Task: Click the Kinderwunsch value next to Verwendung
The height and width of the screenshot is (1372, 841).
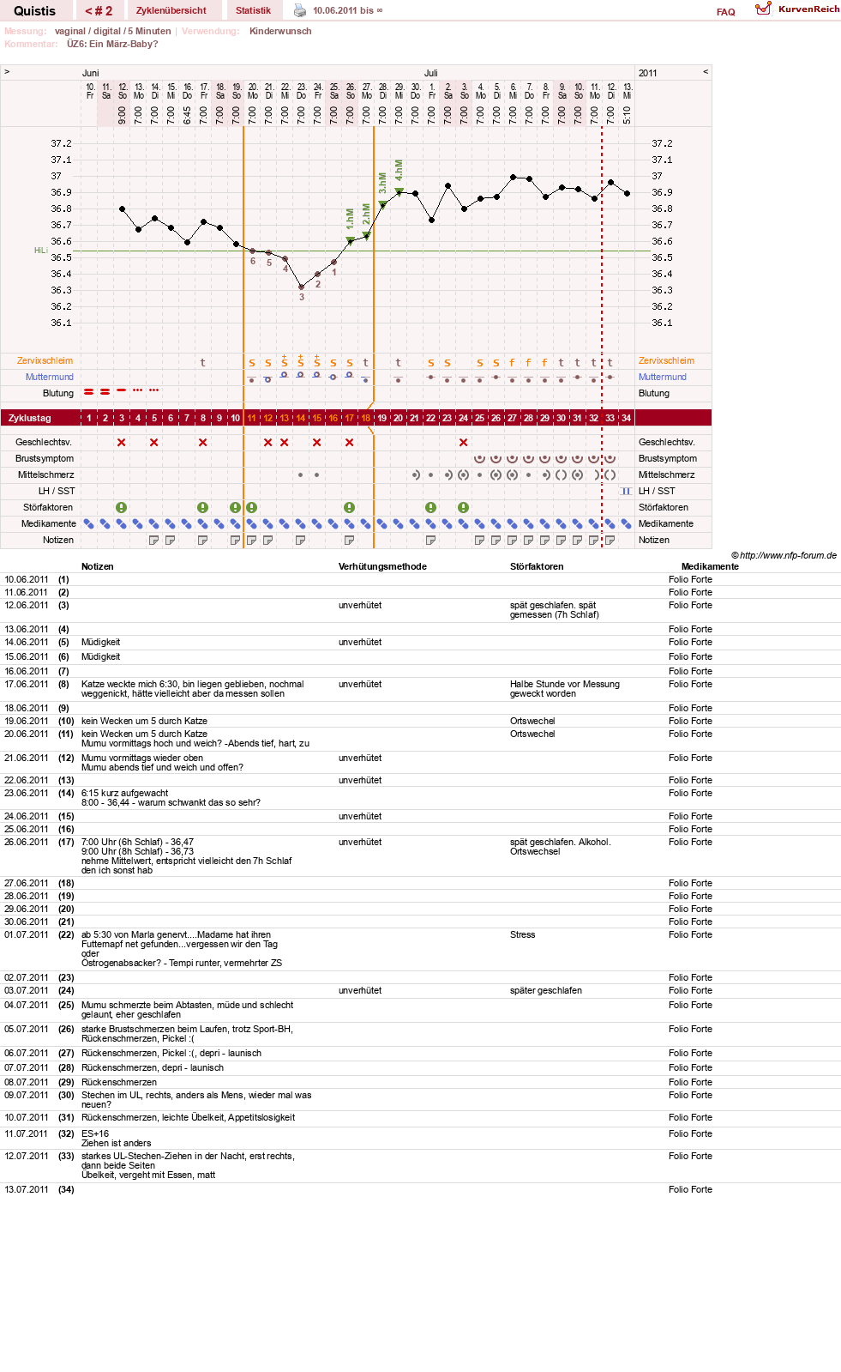Action: [280, 32]
